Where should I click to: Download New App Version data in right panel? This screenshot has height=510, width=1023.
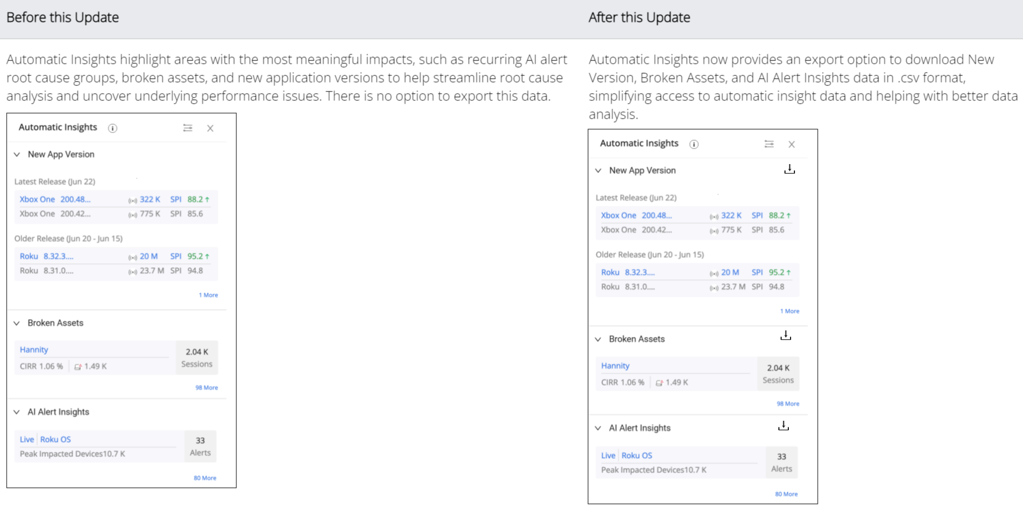(x=789, y=169)
